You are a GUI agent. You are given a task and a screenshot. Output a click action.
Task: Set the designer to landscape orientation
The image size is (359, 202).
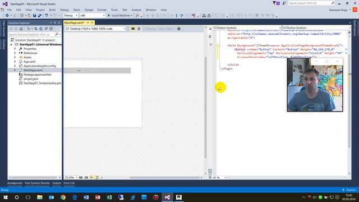tap(133, 29)
